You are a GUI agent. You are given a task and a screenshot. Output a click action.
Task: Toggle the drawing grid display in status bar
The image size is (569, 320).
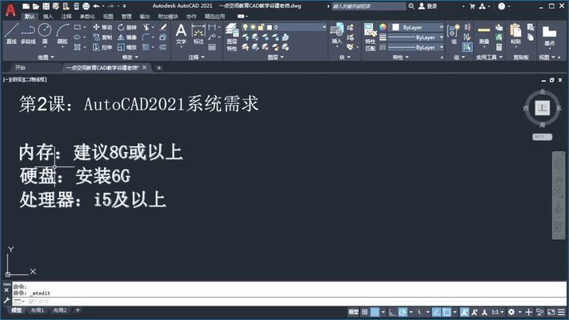click(x=365, y=312)
